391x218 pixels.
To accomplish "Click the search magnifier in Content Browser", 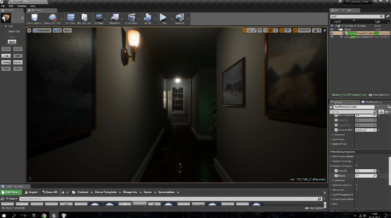I will (x=319, y=199).
